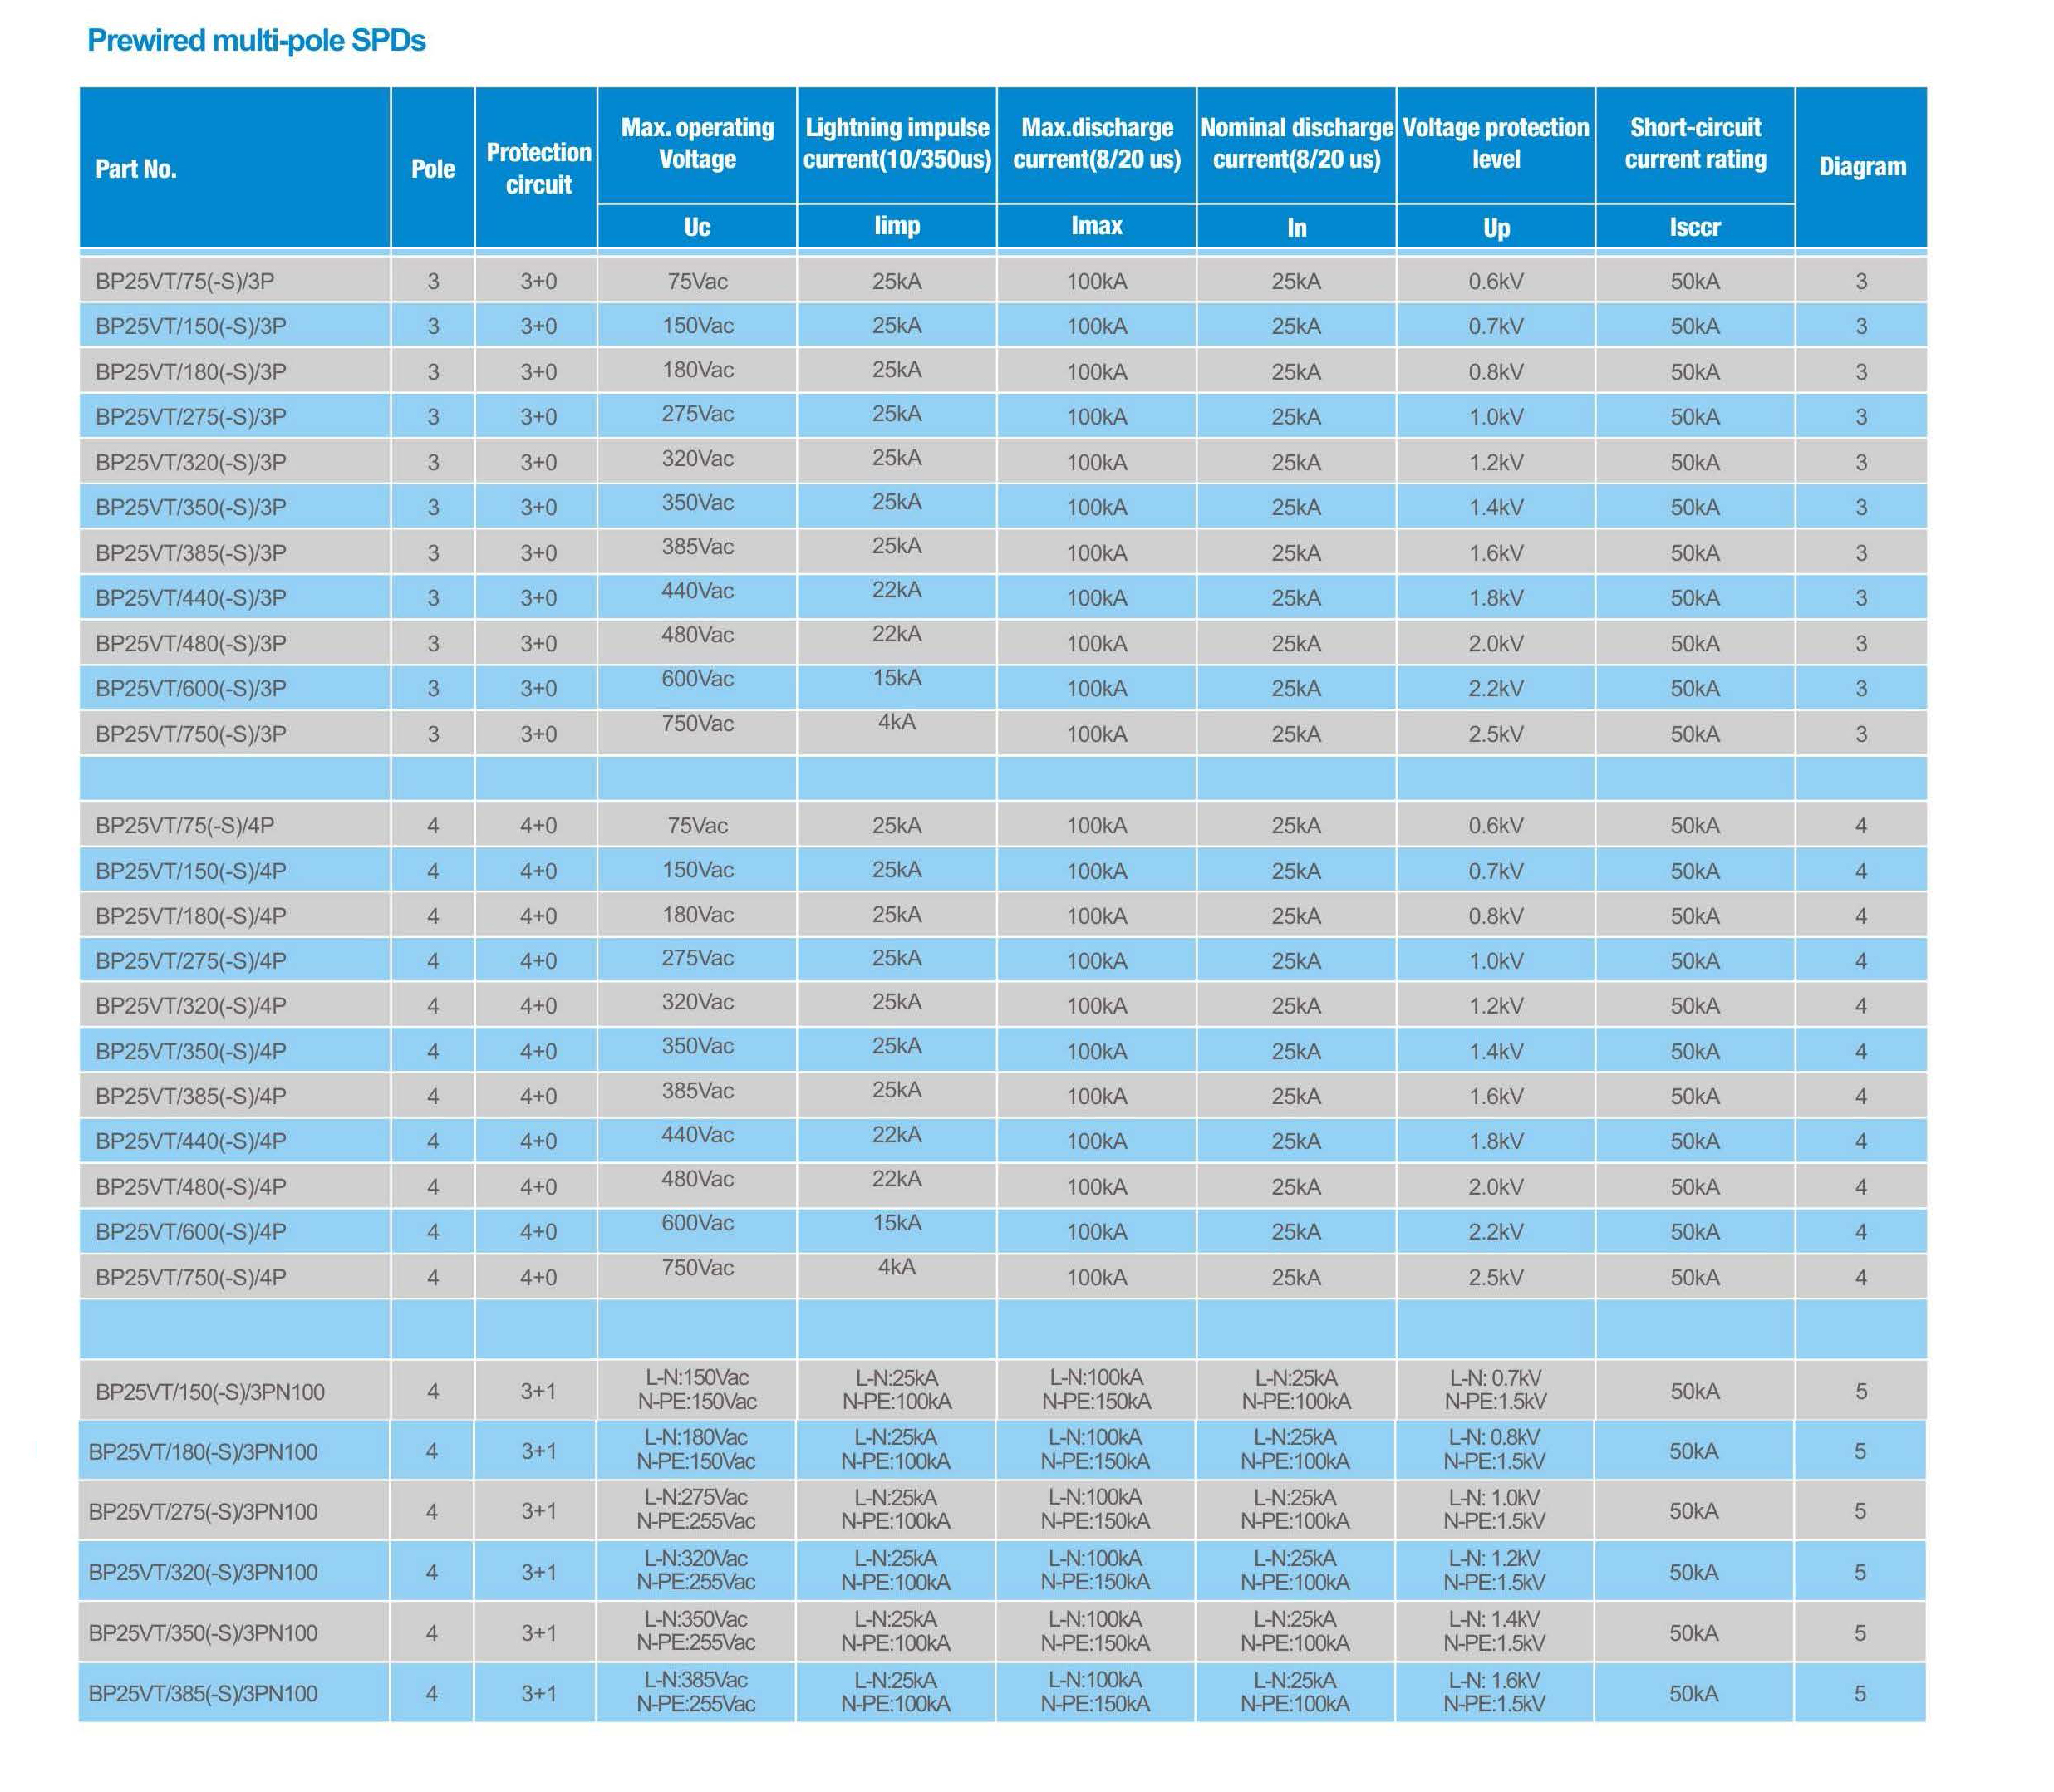Select part number BP25VT/600(-S)/3P
Screen dimensions: 2054x1792
pos(191,689)
